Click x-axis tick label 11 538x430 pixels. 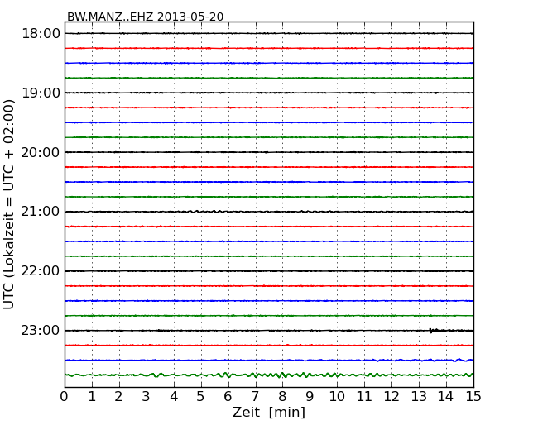click(x=364, y=397)
